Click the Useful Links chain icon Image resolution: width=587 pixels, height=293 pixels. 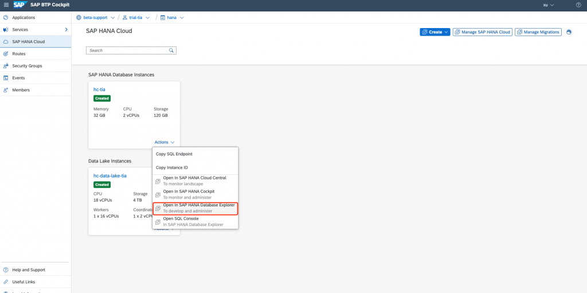point(6,282)
